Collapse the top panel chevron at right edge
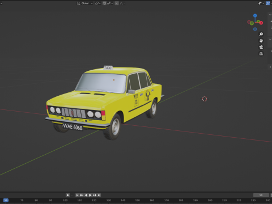 click(270, 15)
